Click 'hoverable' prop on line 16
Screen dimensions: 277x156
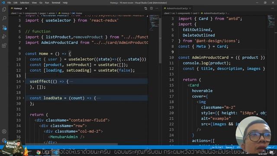pyautogui.click(x=202, y=91)
